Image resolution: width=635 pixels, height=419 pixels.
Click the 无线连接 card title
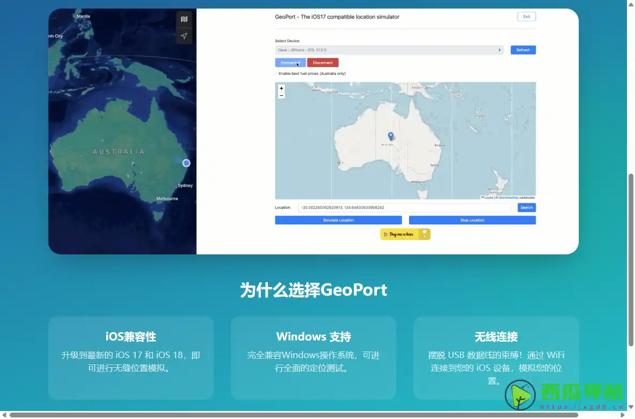(x=496, y=337)
